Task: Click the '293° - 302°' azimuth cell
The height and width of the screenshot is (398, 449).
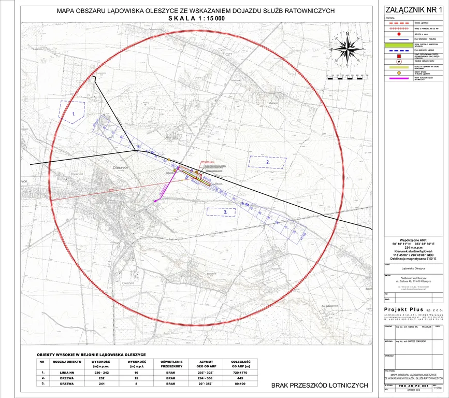Action: point(206,373)
